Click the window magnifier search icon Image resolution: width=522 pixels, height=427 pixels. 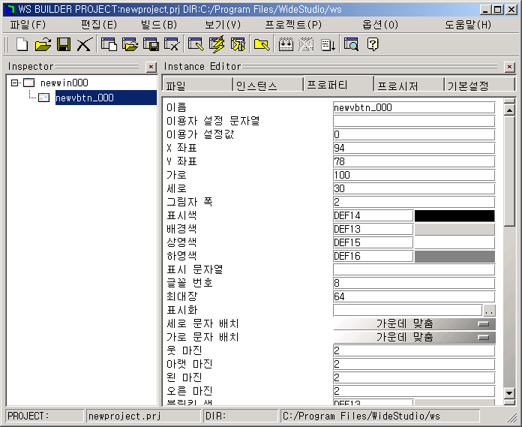(351, 44)
